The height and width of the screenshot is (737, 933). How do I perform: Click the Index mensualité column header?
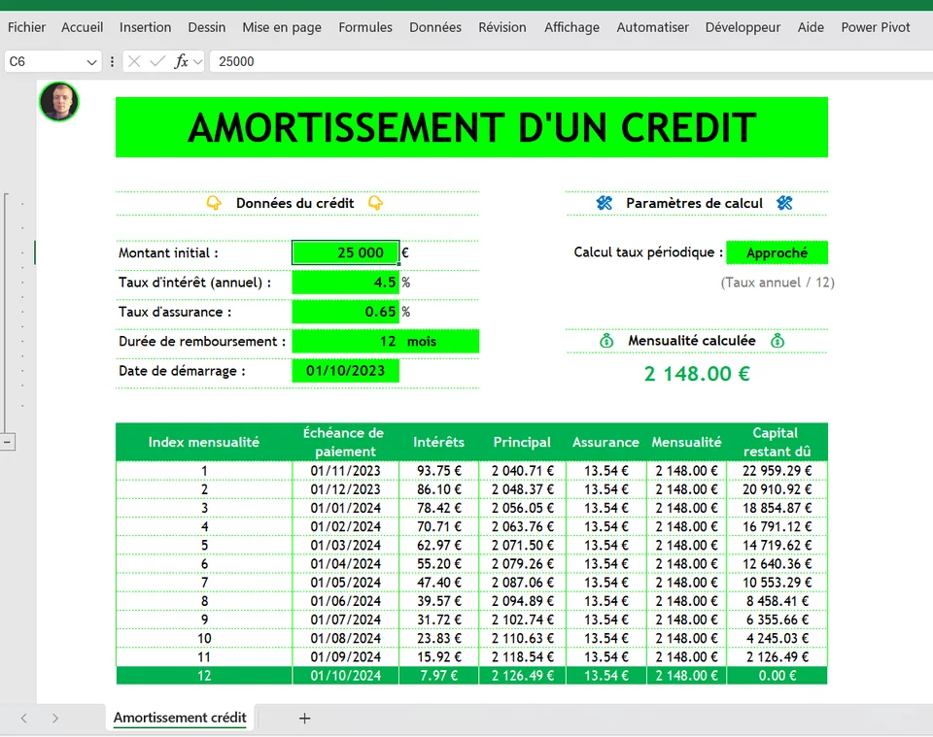[x=204, y=442]
